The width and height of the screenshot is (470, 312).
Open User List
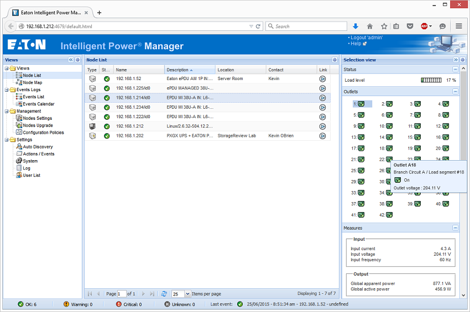[32, 176]
